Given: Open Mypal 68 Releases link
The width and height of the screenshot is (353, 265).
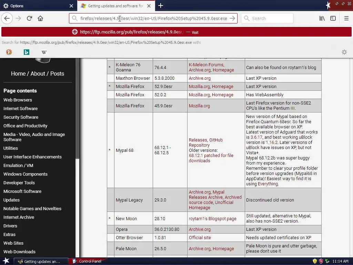Looking at the screenshot, I should 198,140.
